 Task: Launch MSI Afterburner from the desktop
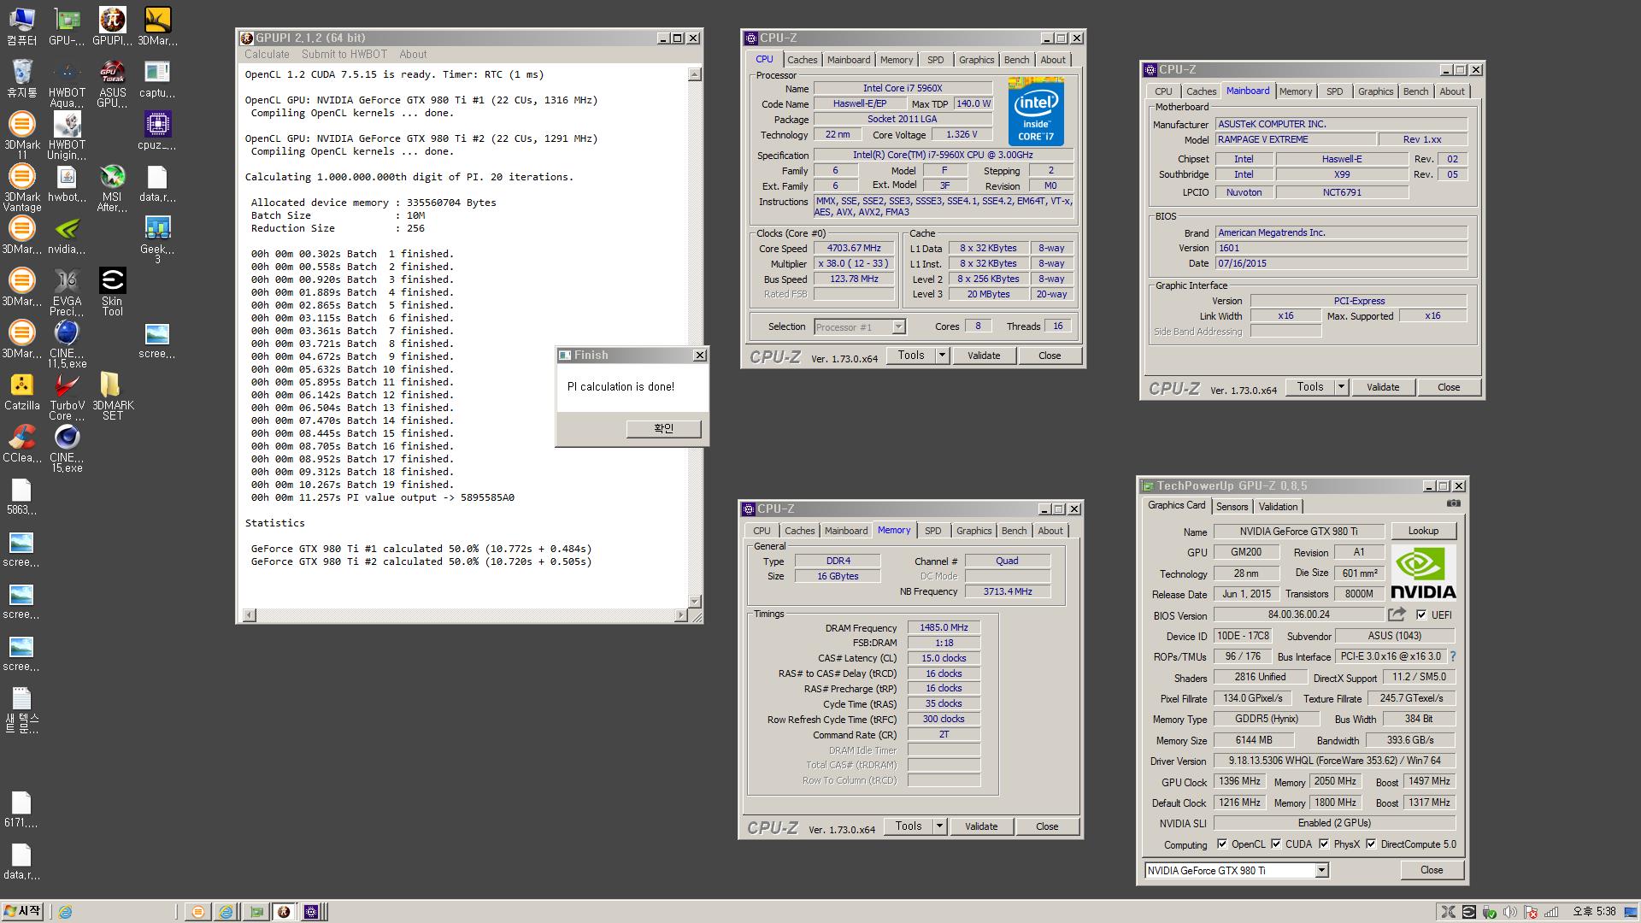tap(112, 187)
